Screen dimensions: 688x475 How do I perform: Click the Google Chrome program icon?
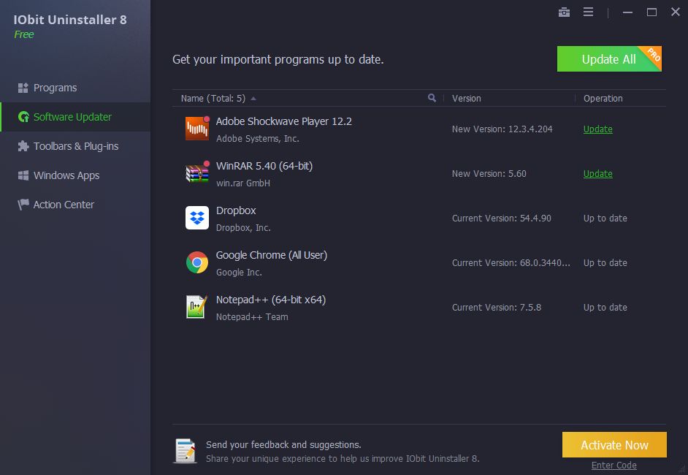197,262
